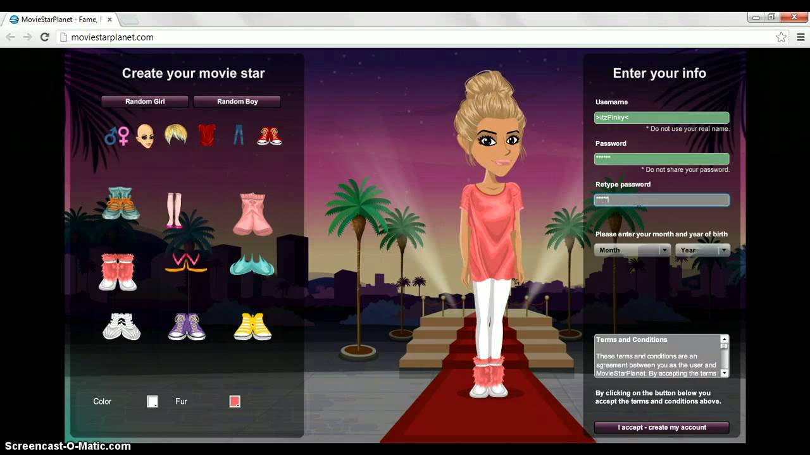Open a new tab button
810x455 pixels.
(x=128, y=20)
